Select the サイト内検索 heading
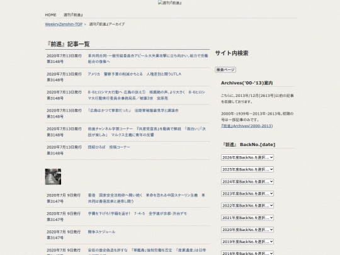 coord(232,54)
